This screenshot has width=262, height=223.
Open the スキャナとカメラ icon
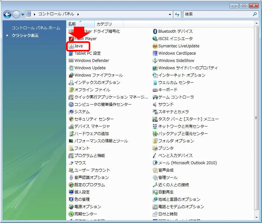coord(155,112)
